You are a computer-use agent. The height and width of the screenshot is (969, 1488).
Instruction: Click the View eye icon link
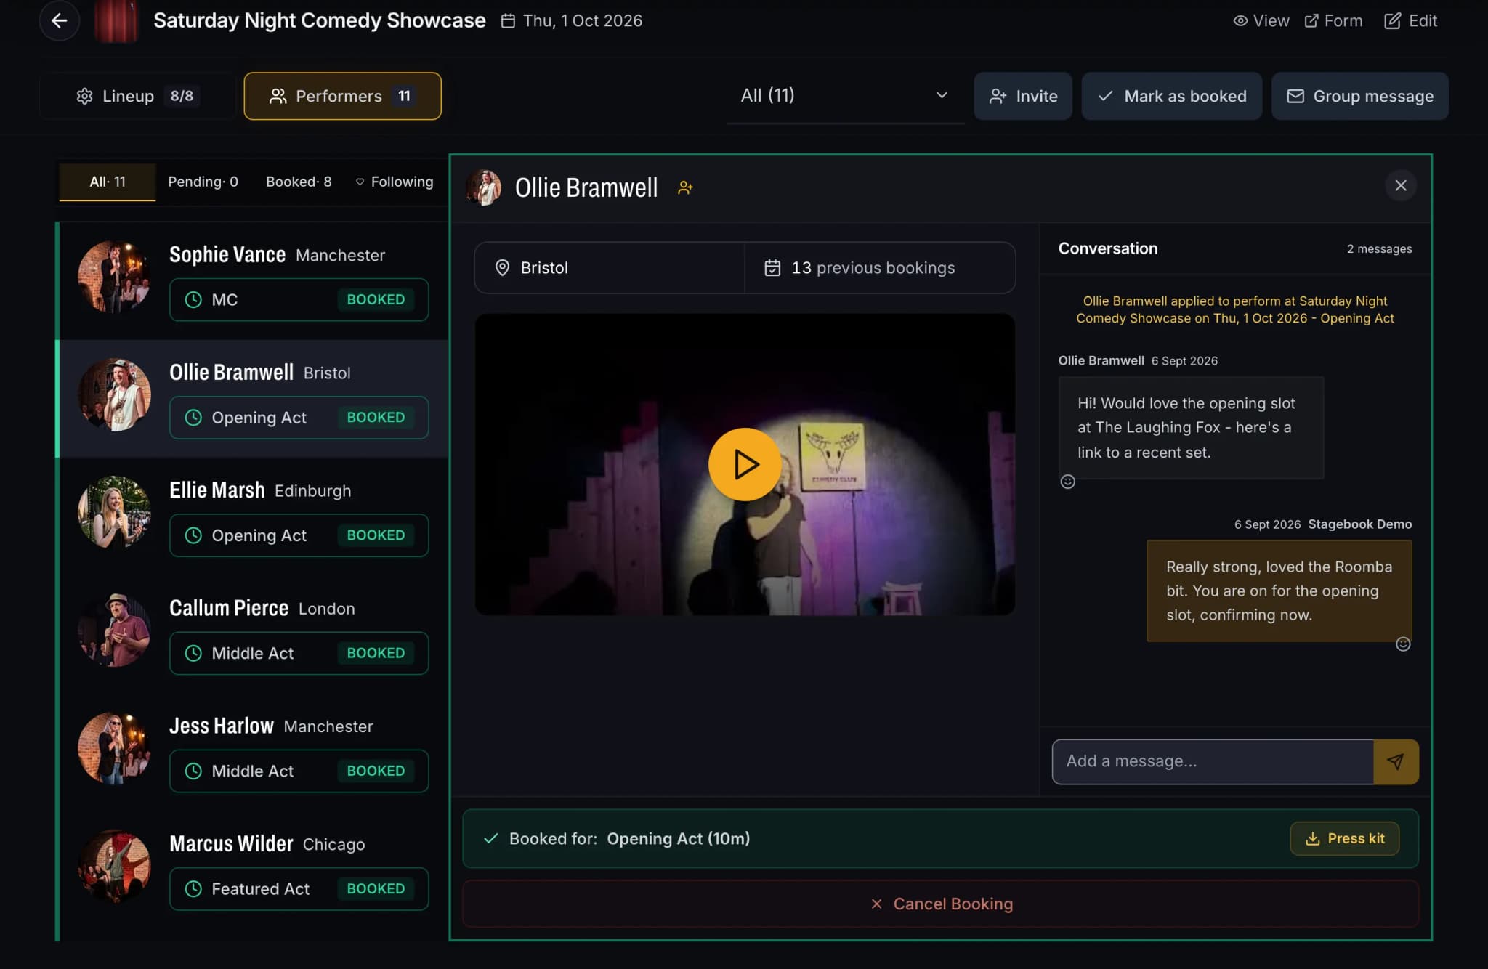(x=1261, y=20)
